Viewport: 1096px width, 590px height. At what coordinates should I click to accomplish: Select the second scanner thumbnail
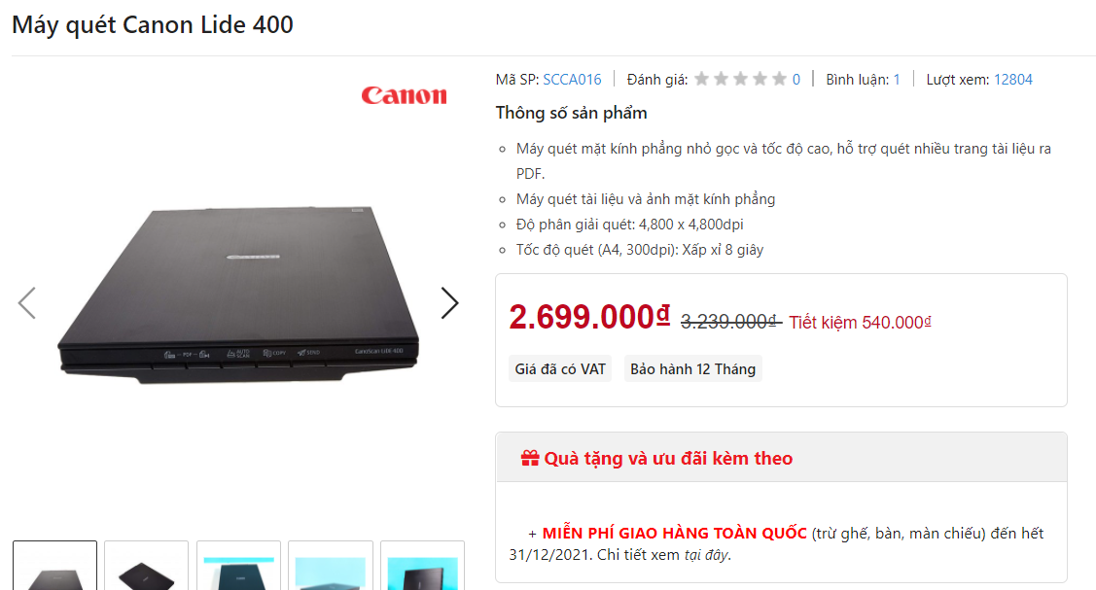click(x=146, y=566)
